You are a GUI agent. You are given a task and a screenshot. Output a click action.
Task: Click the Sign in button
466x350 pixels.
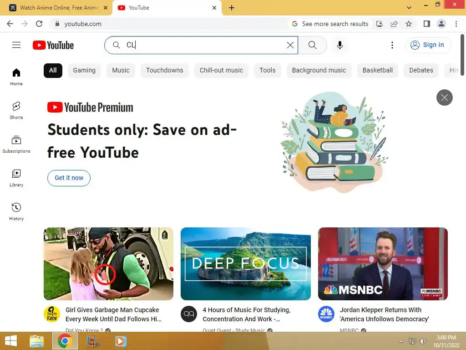click(x=428, y=45)
